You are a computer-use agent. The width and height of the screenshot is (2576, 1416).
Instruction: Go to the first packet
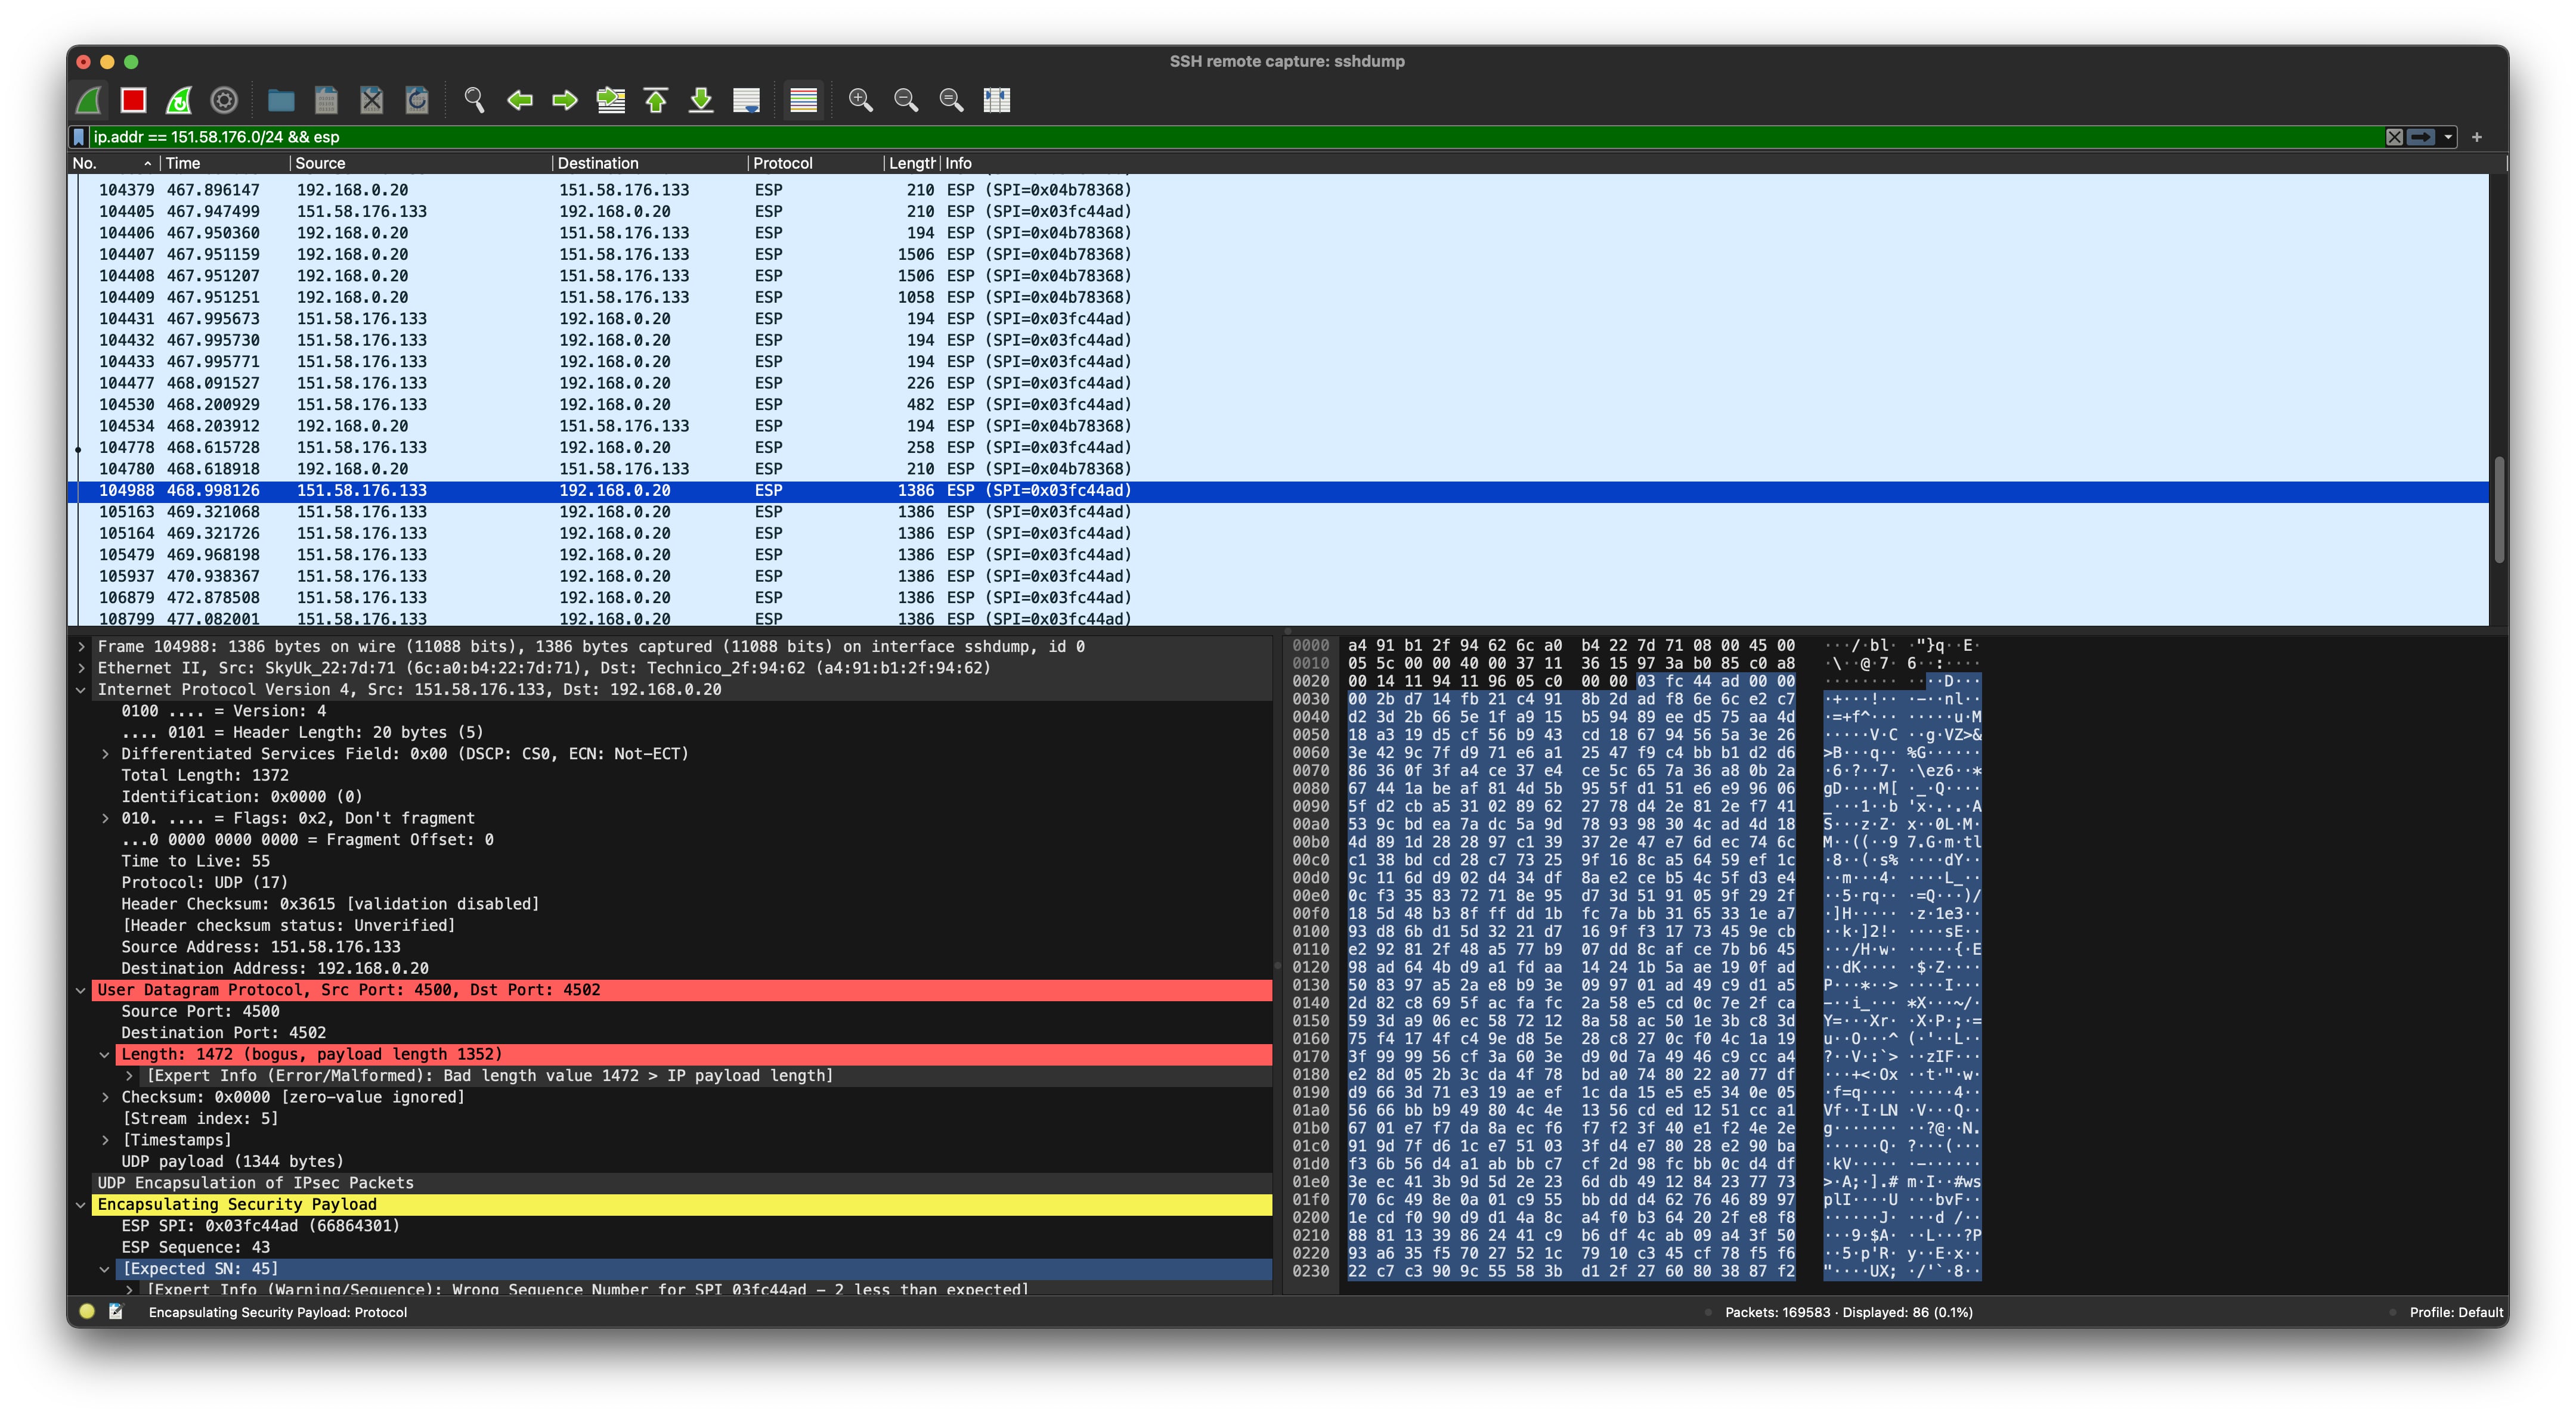click(x=656, y=100)
